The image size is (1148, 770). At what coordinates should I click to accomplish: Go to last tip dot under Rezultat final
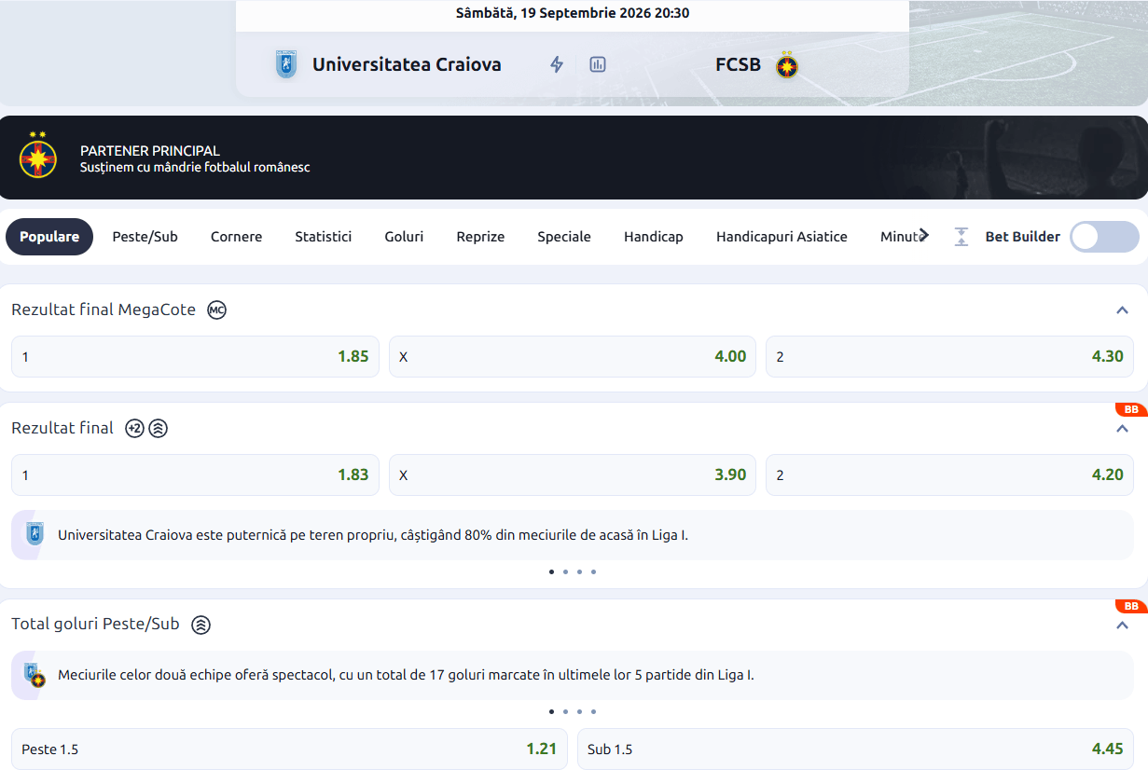click(593, 571)
